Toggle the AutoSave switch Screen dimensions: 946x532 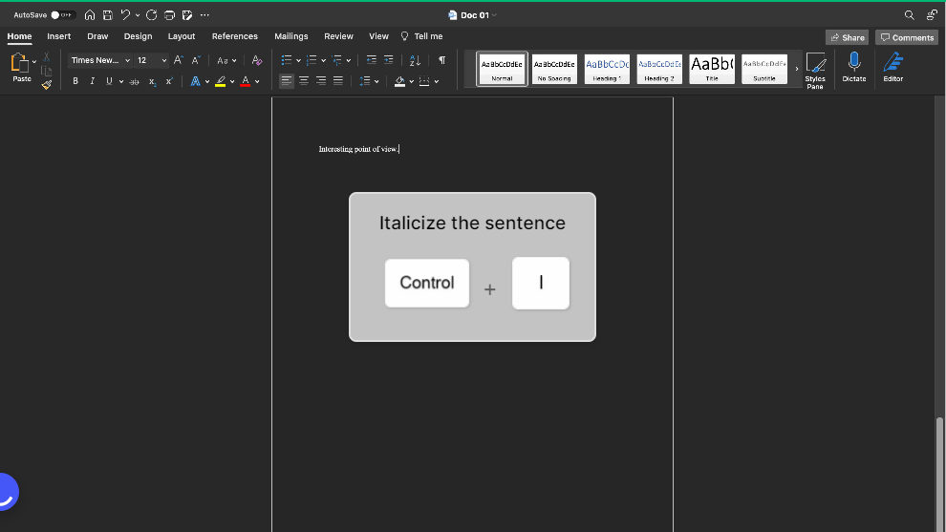point(63,15)
